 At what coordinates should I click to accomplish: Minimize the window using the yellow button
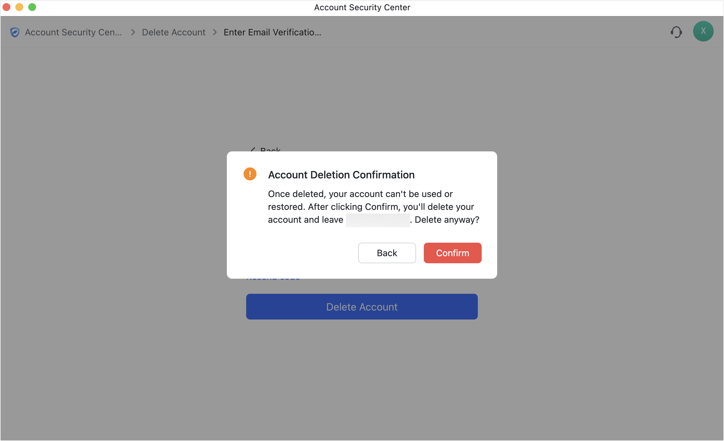pyautogui.click(x=19, y=7)
